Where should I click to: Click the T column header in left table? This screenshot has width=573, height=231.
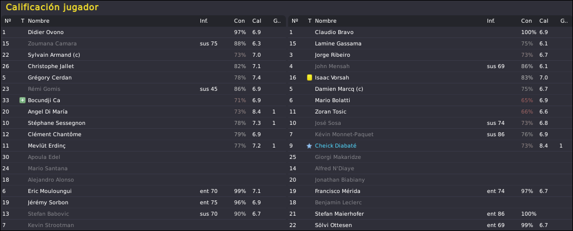point(23,21)
